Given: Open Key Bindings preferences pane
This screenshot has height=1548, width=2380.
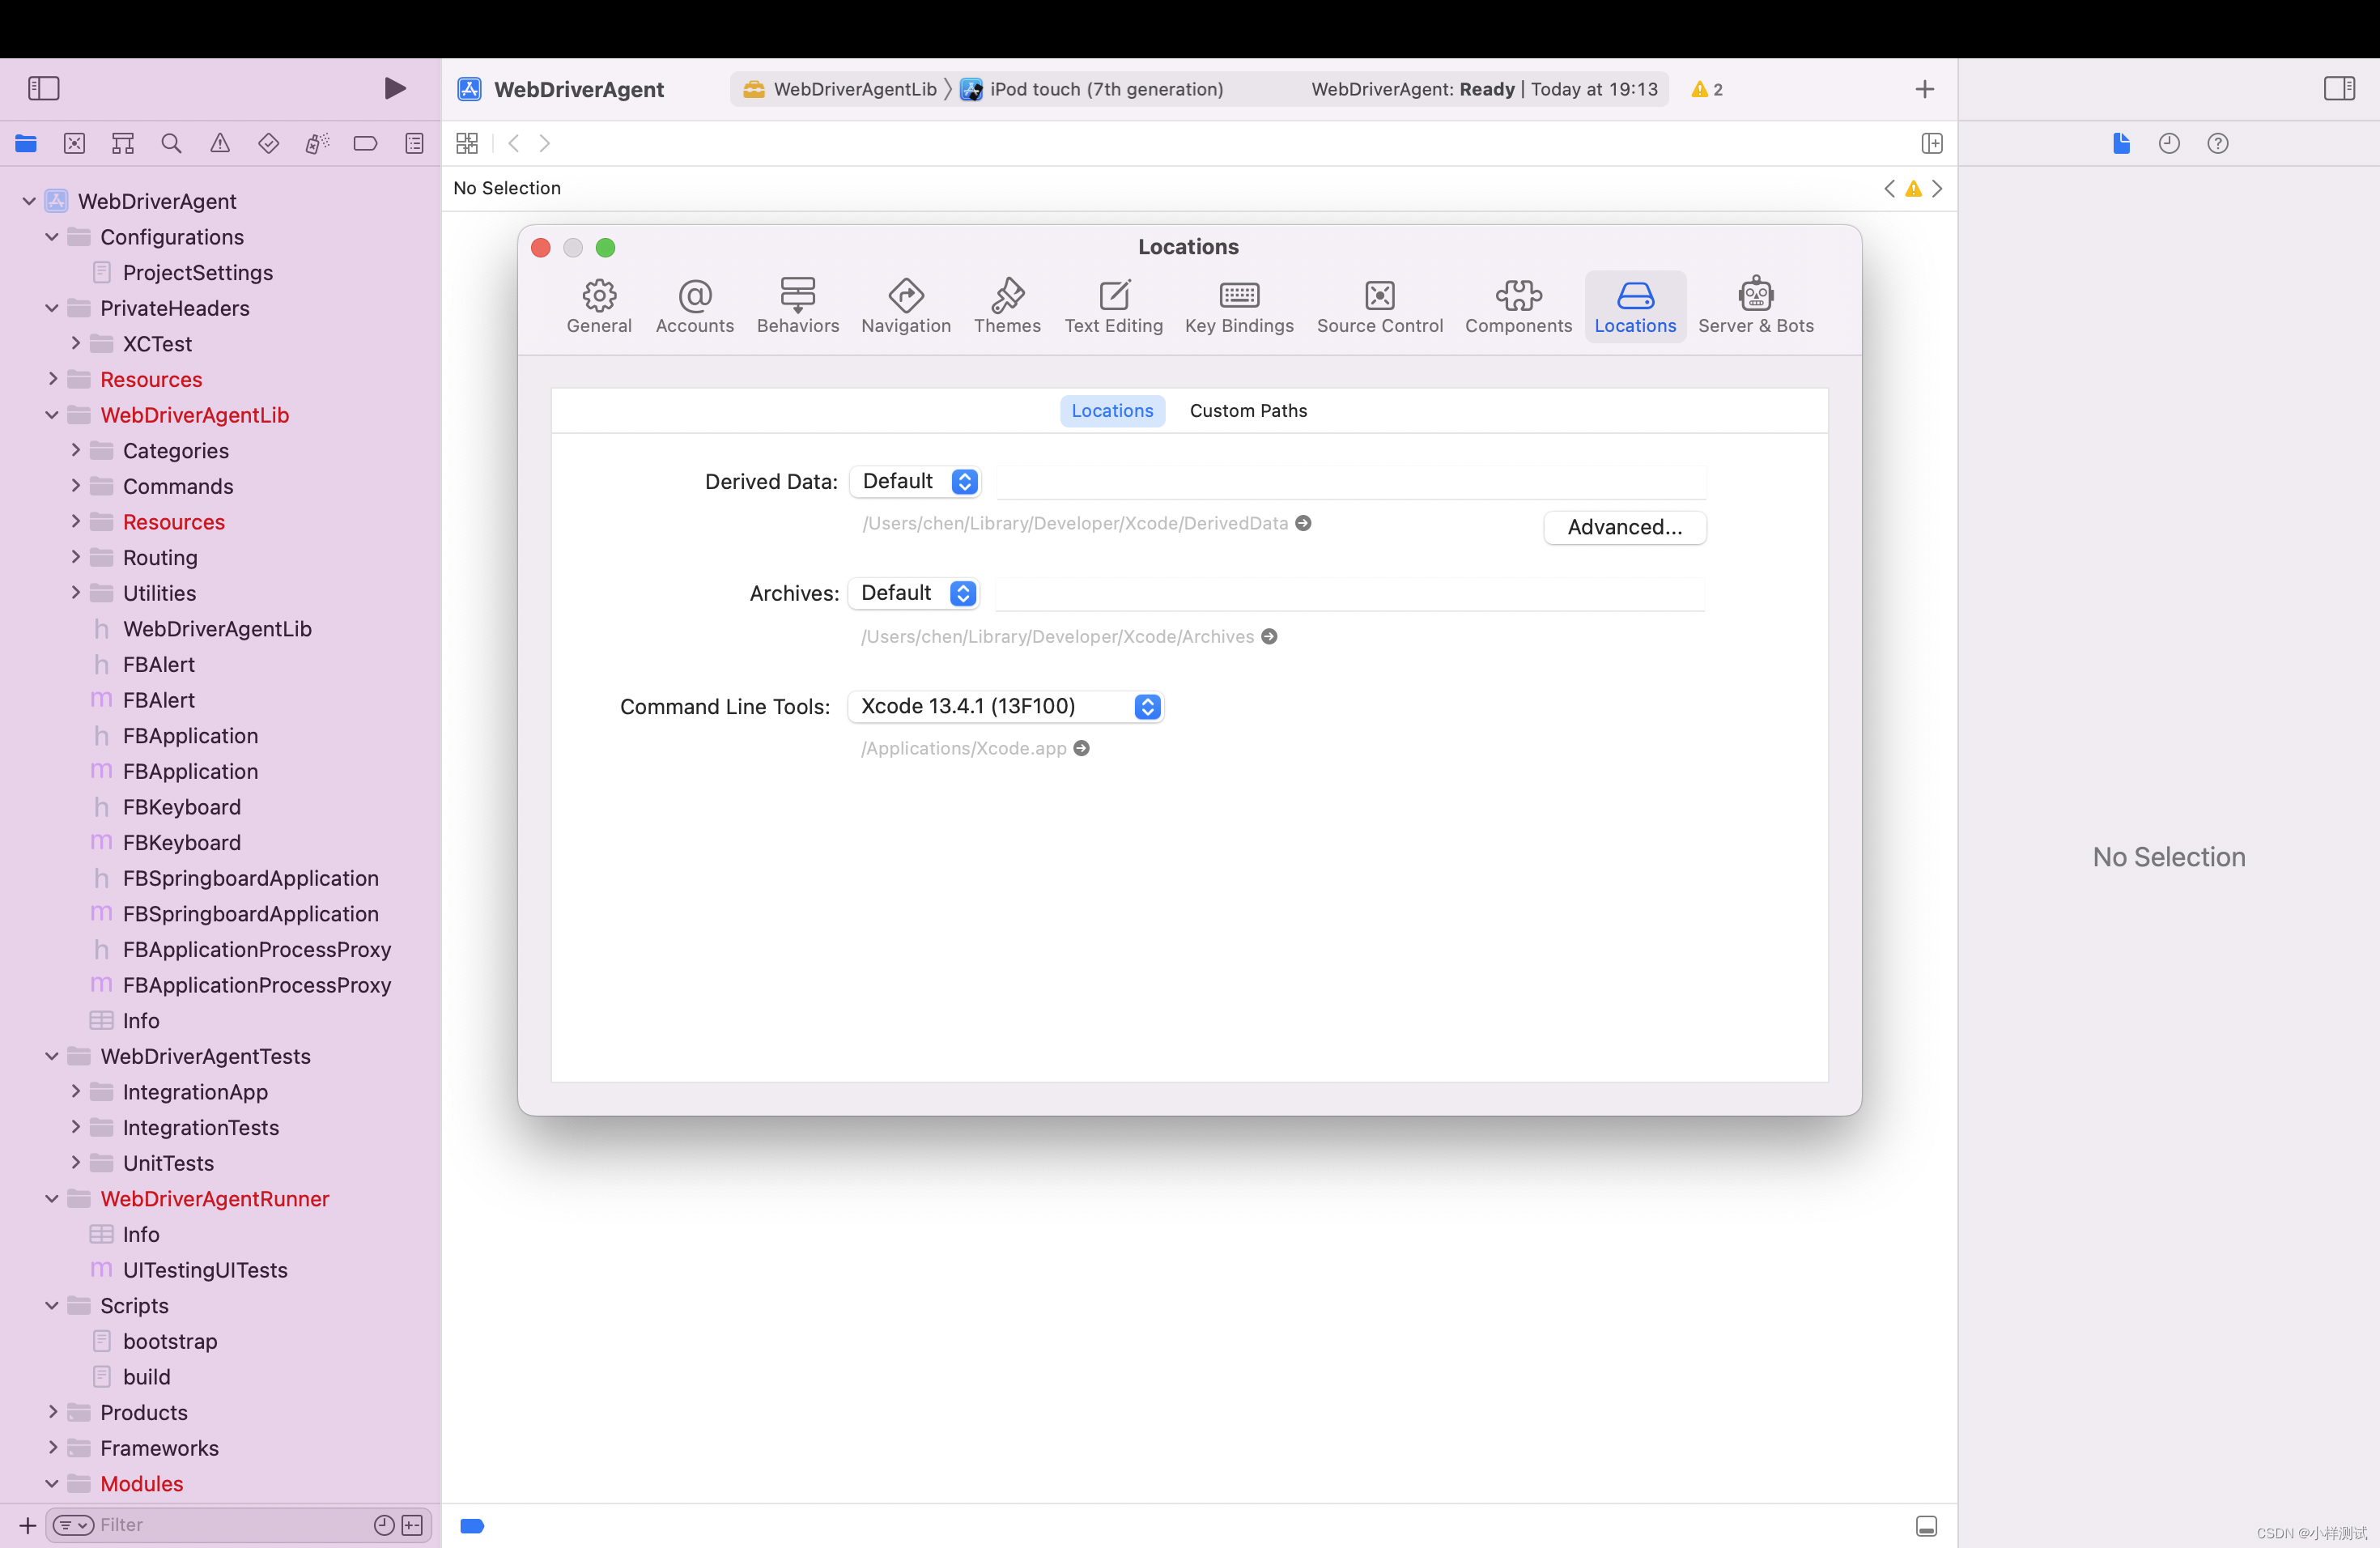Looking at the screenshot, I should [x=1238, y=306].
